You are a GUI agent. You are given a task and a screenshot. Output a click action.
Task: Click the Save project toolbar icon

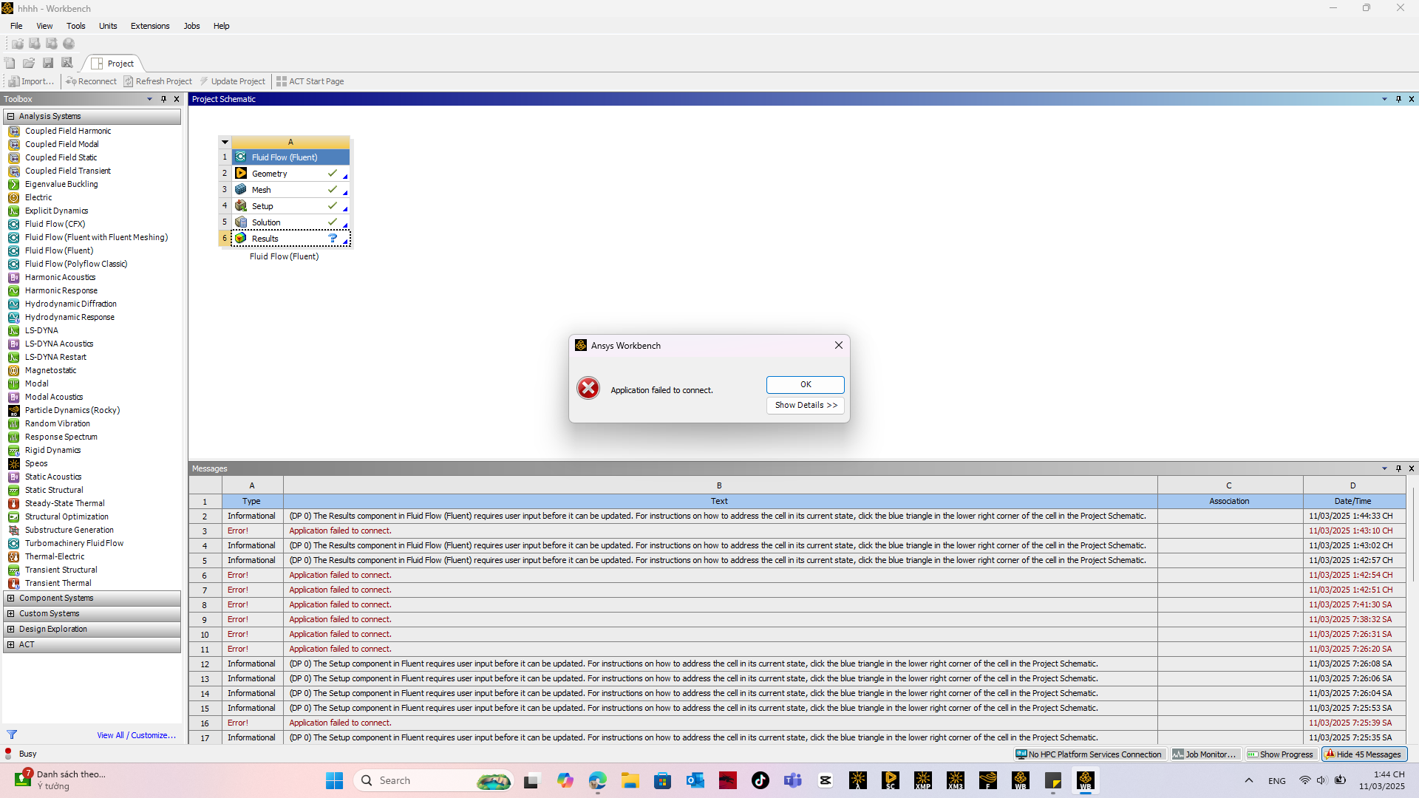[x=48, y=63]
